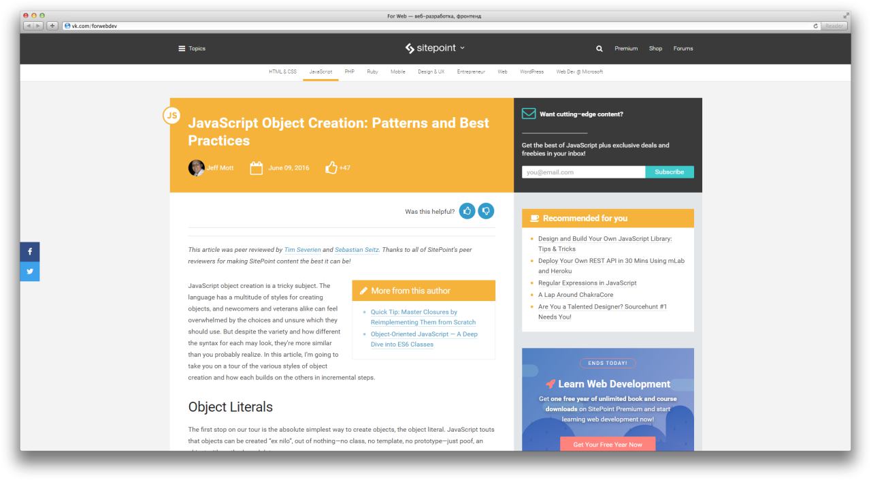Select the HTML & CSS category

point(283,71)
